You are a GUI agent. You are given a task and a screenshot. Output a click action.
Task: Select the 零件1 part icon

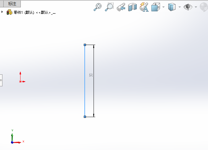click(9, 12)
